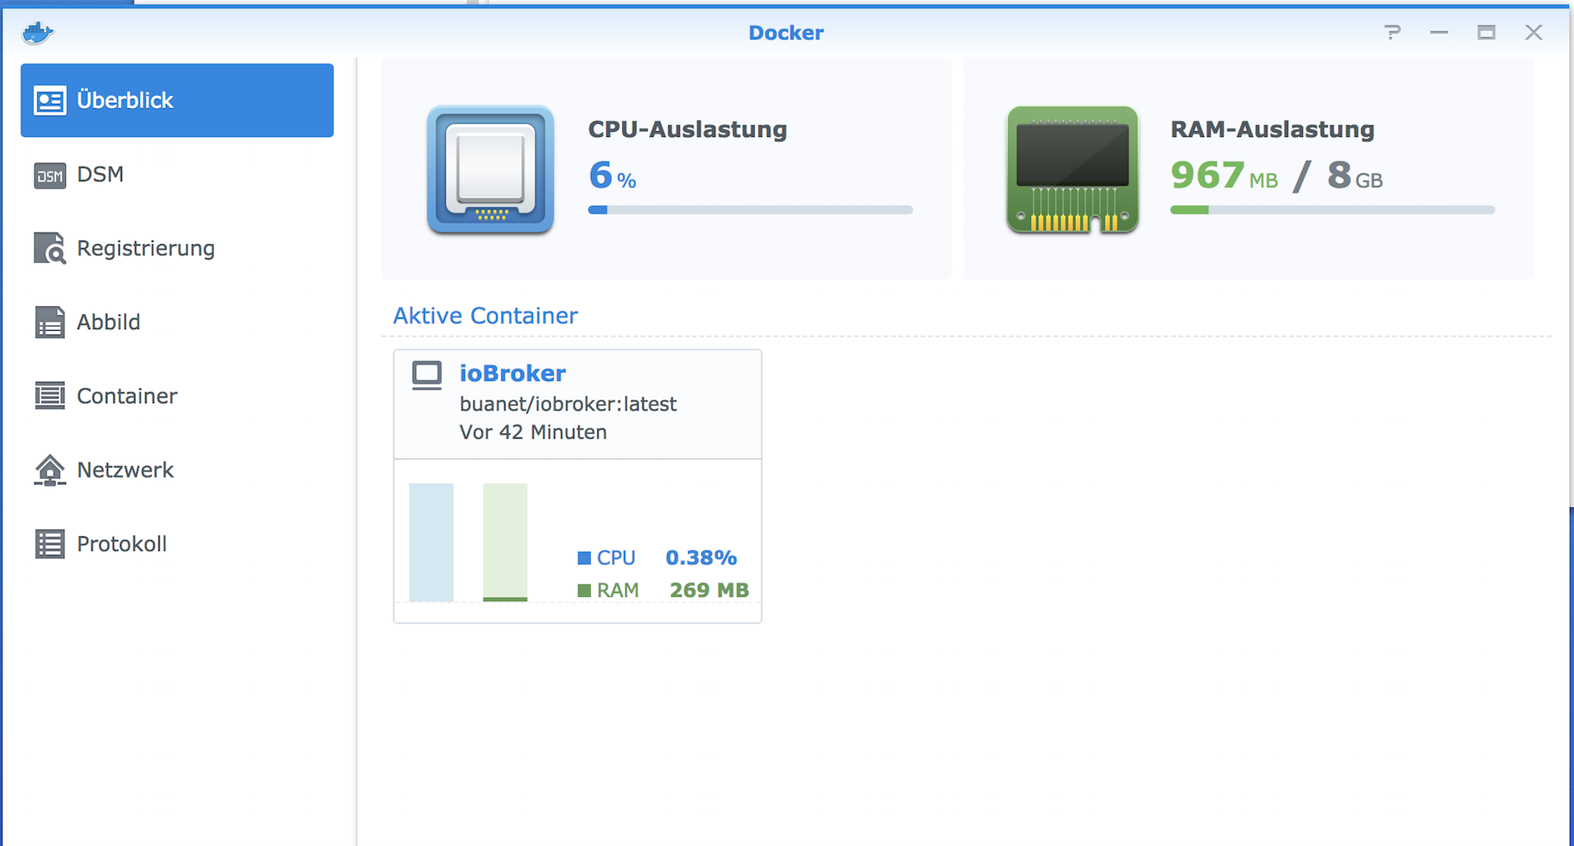Close the Docker window

click(x=1534, y=32)
